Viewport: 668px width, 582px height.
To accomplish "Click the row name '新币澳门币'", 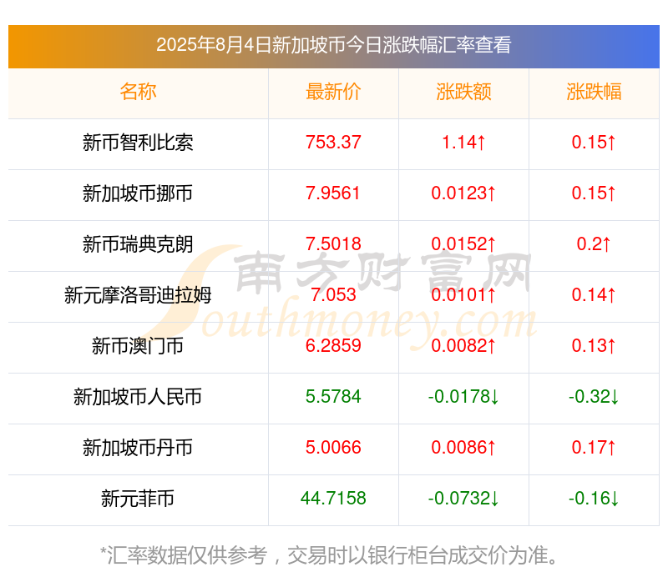I will click(x=138, y=346).
